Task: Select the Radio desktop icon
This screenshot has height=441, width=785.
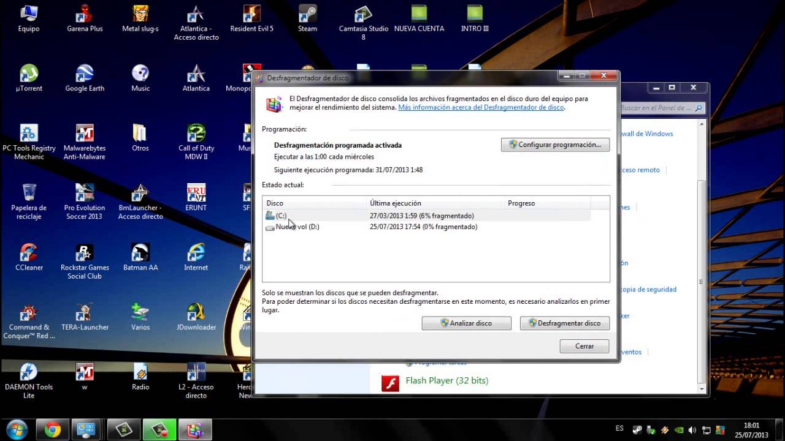Action: tap(140, 376)
